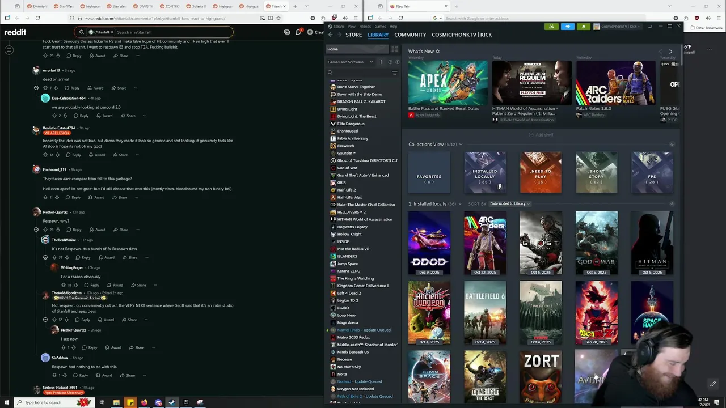Viewport: 726px width, 408px height.
Task: Toggle ready-to-play filter in sidebar
Action: (397, 62)
